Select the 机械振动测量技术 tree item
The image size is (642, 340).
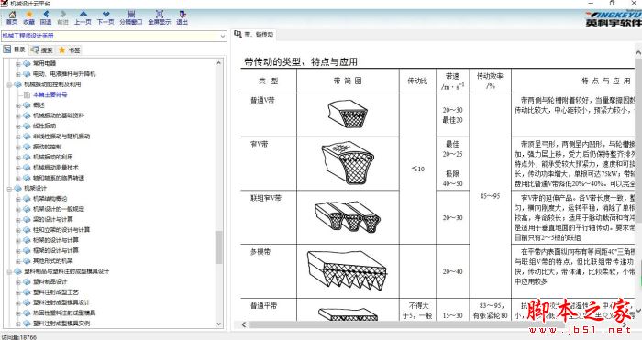(56, 168)
